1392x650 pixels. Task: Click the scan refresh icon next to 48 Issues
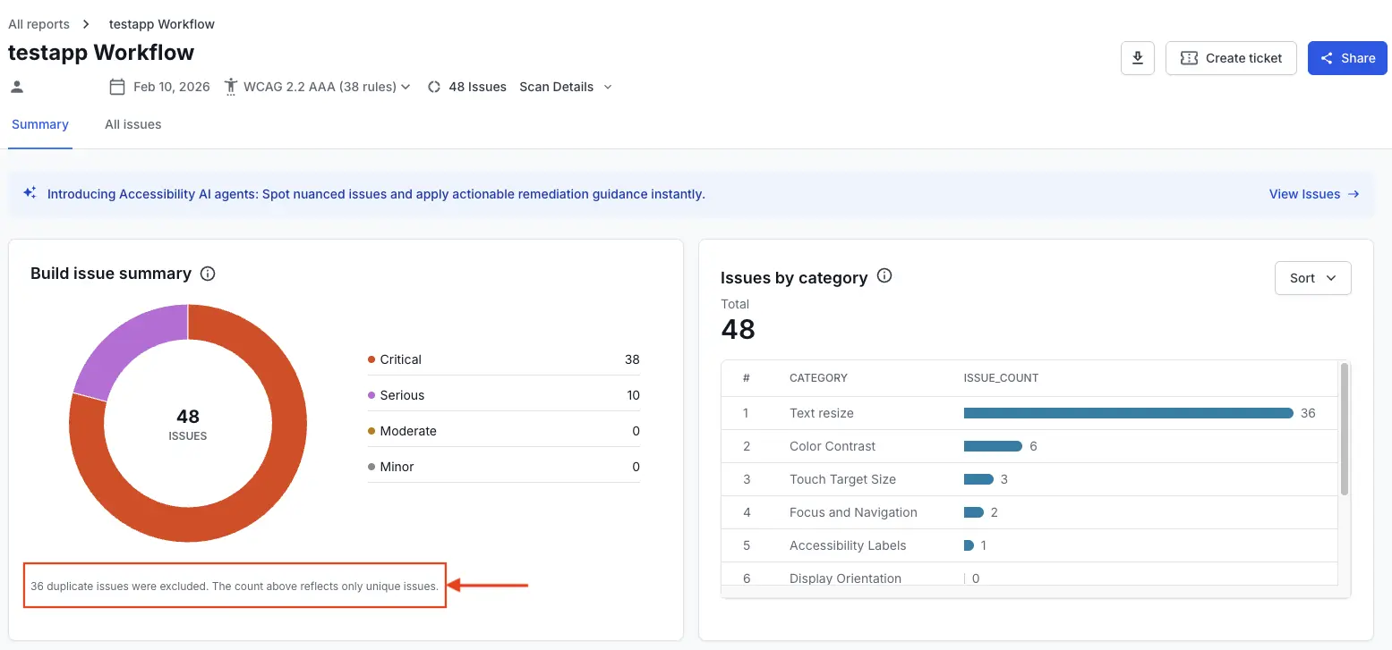[434, 86]
